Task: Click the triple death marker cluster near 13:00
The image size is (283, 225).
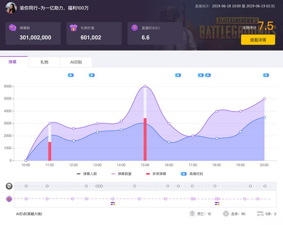Action: click(99, 186)
